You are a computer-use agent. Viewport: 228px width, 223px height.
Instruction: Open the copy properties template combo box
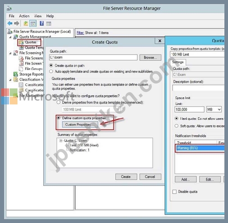197,54
